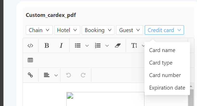Expand the numbered list style arrow
197x106 pixels.
click(x=107, y=46)
